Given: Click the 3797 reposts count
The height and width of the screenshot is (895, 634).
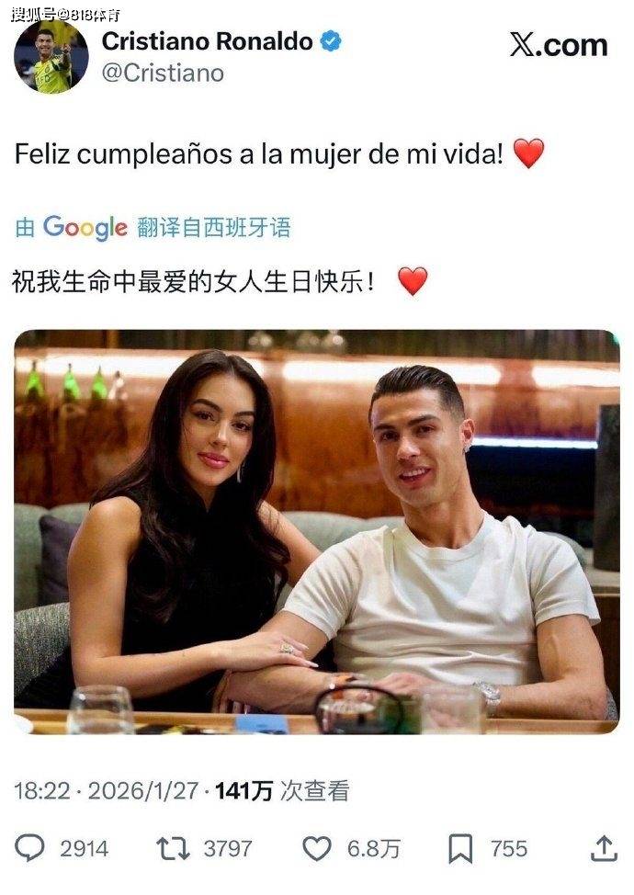Looking at the screenshot, I should (x=228, y=849).
